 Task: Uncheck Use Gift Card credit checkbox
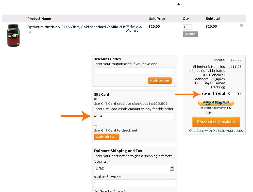[x=95, y=100]
